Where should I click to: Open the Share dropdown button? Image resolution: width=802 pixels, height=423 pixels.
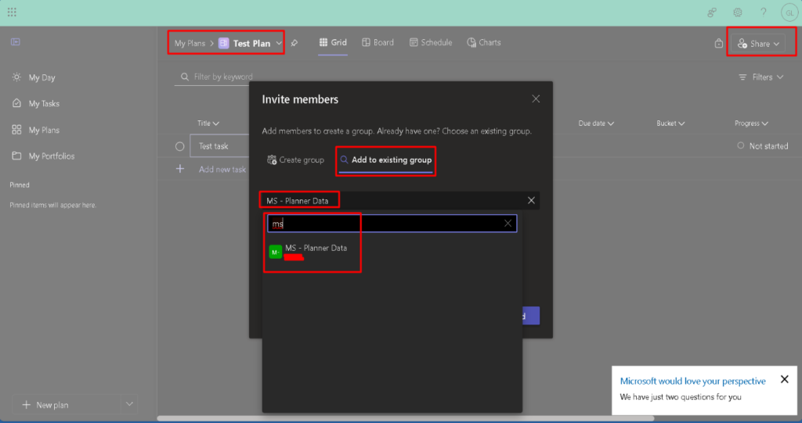tap(758, 44)
